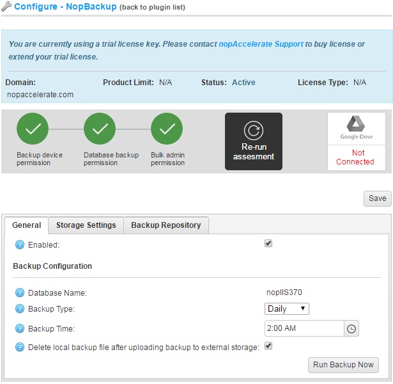Click the Google Drive logo icon

coord(356,125)
